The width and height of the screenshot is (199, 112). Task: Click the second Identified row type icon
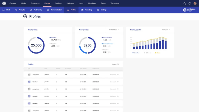[29, 96]
